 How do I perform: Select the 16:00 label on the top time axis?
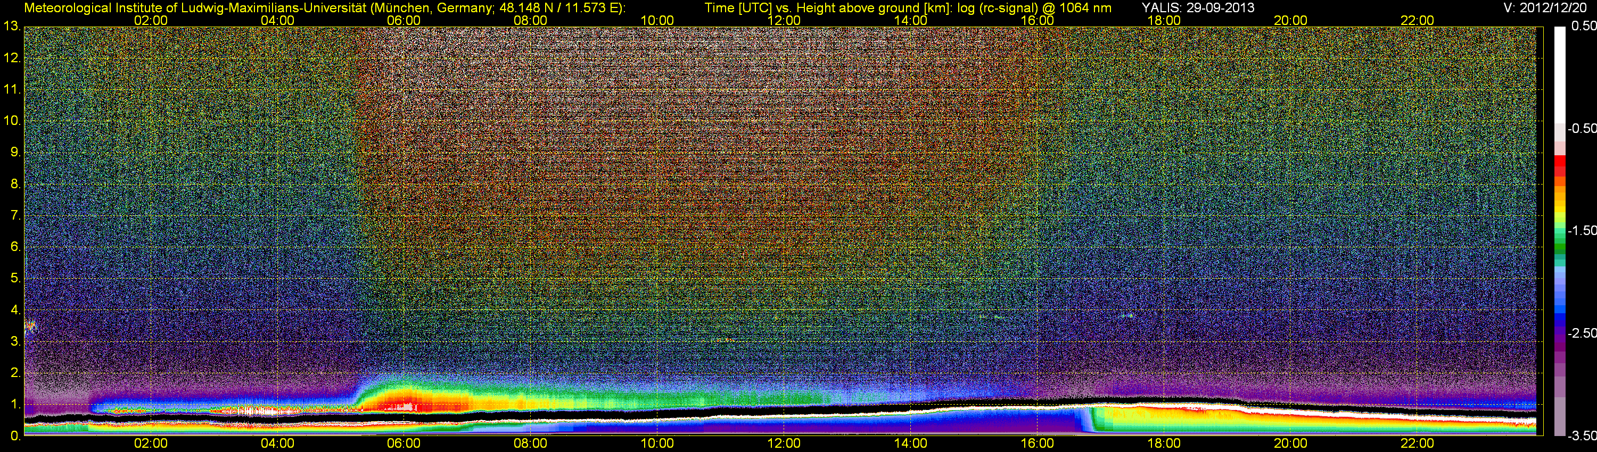(1037, 20)
